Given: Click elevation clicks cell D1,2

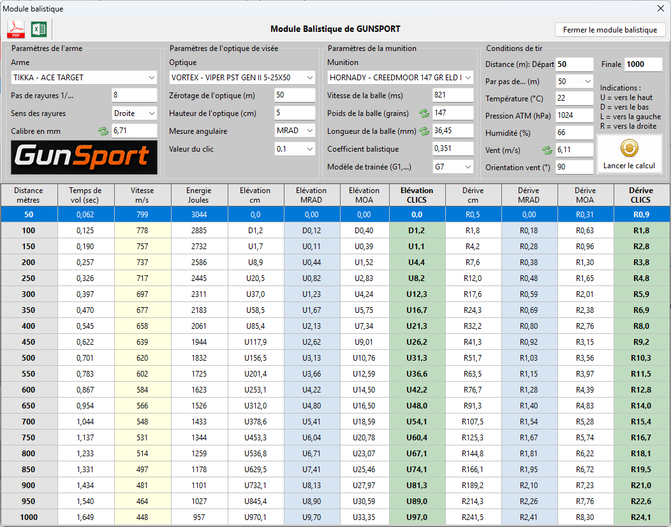Looking at the screenshot, I should pos(417,231).
